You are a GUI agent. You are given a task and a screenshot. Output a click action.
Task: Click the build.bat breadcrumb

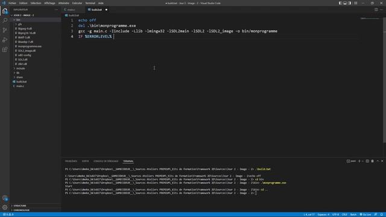coord(72,15)
